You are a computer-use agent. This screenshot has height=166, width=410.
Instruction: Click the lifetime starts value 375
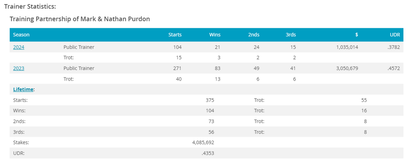pos(210,100)
